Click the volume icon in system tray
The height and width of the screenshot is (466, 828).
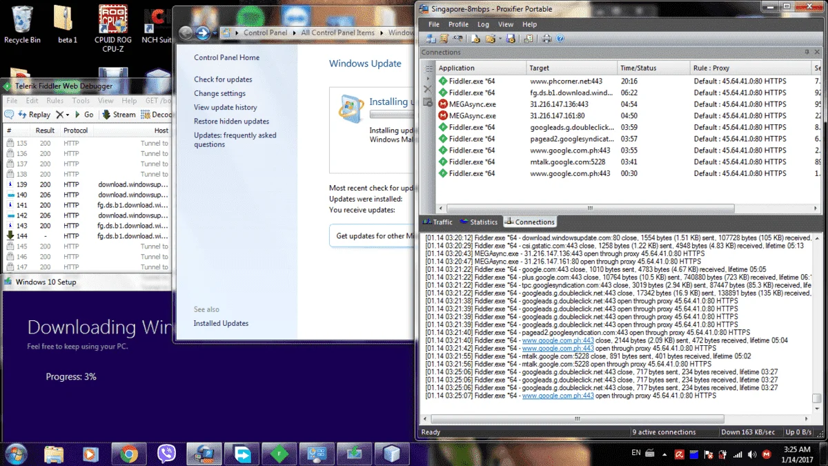tap(752, 454)
